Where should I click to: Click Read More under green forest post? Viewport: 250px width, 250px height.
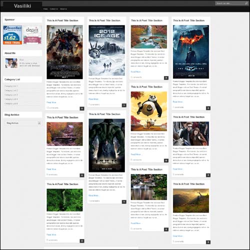51,234
